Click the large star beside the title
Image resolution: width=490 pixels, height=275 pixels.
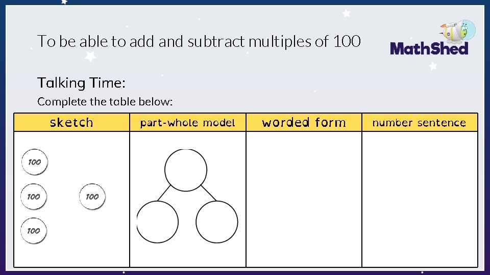91,57
